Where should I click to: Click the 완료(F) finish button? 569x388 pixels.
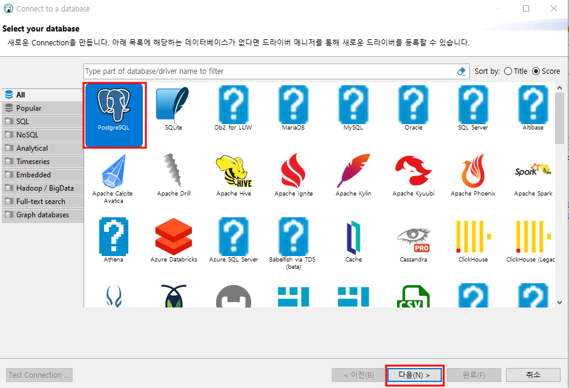[474, 375]
